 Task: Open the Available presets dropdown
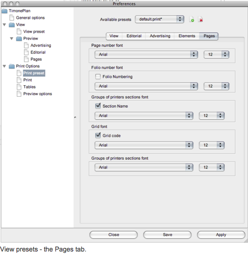159,19
